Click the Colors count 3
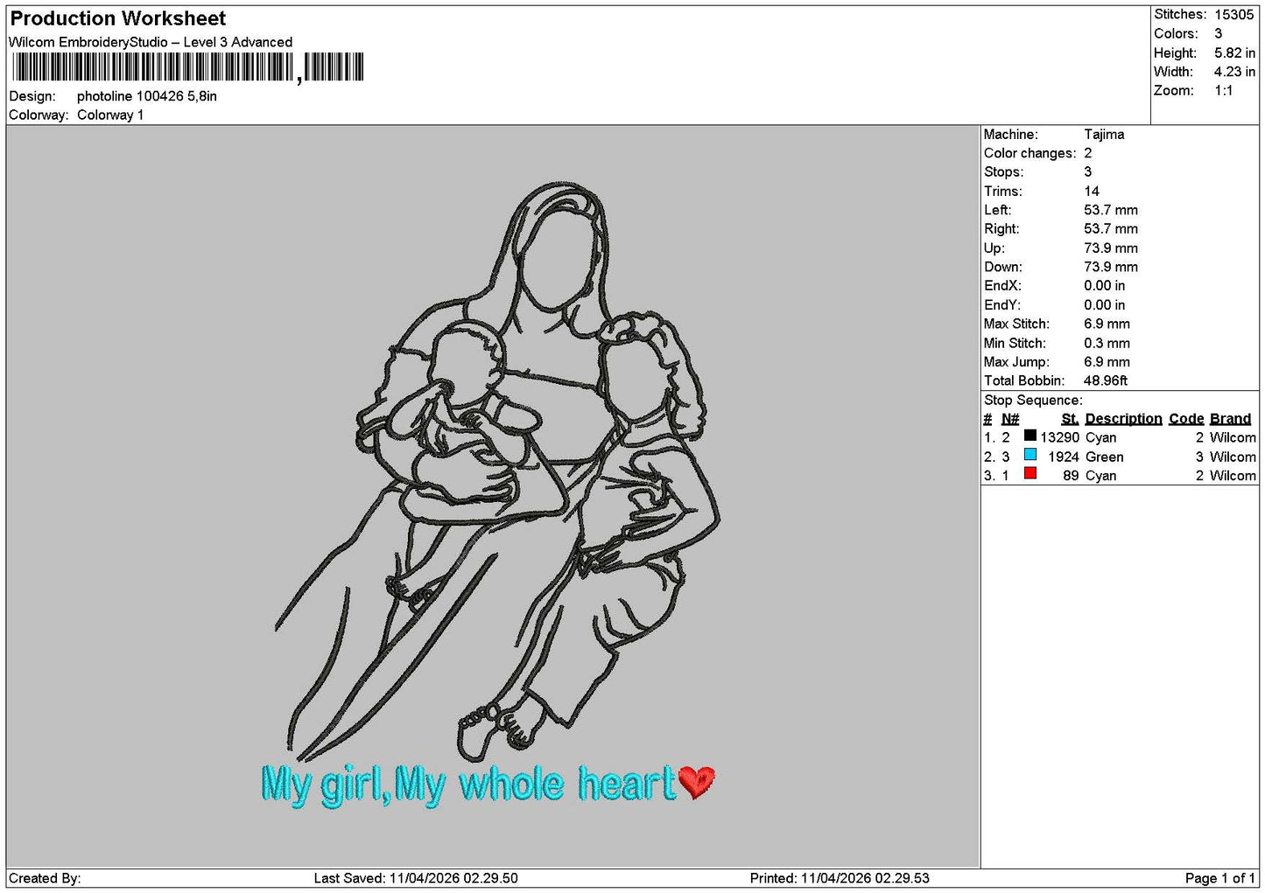 coord(1218,33)
